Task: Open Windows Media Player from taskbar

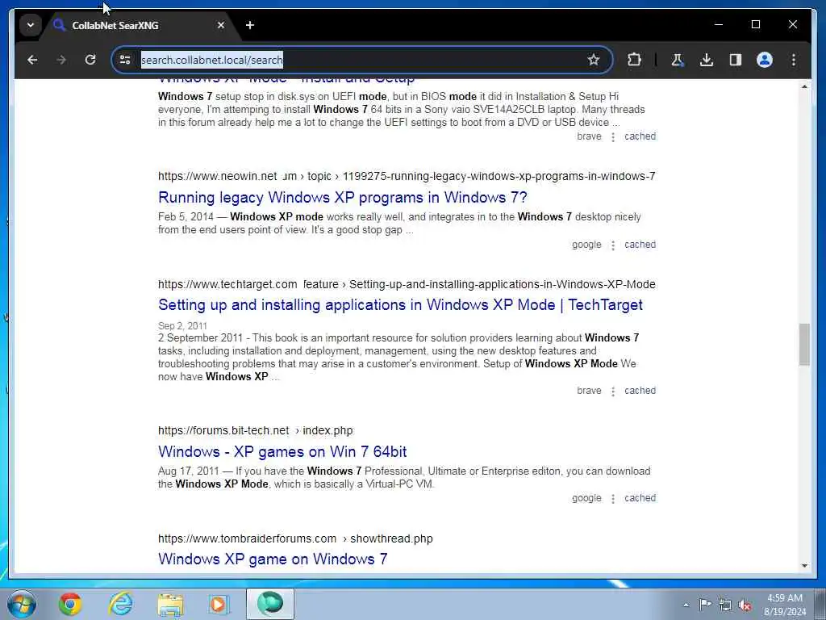Action: click(218, 604)
